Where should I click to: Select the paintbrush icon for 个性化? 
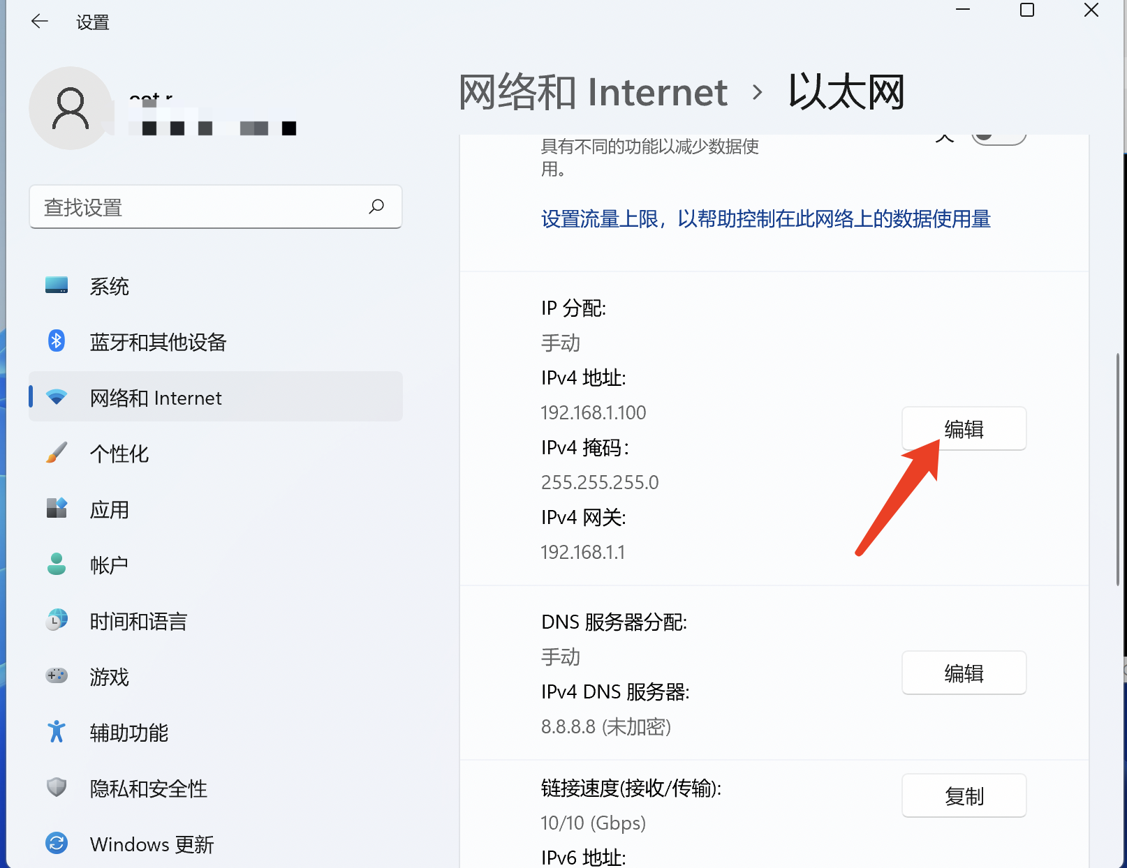point(56,452)
